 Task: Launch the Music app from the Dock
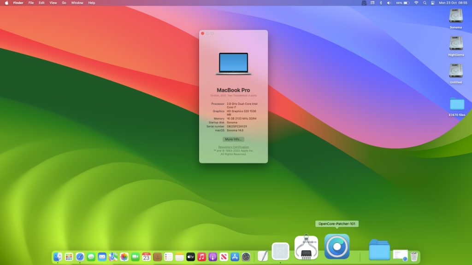(201, 257)
